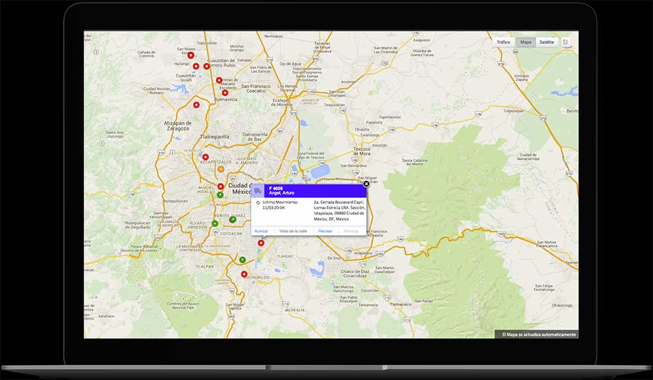Click driver name Angel, Arturo

tap(282, 193)
